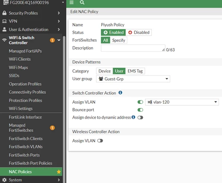Open the User group Guest-Grp dropdown
Image resolution: width=222 pixels, height=183 pixels.
pyautogui.click(x=133, y=79)
